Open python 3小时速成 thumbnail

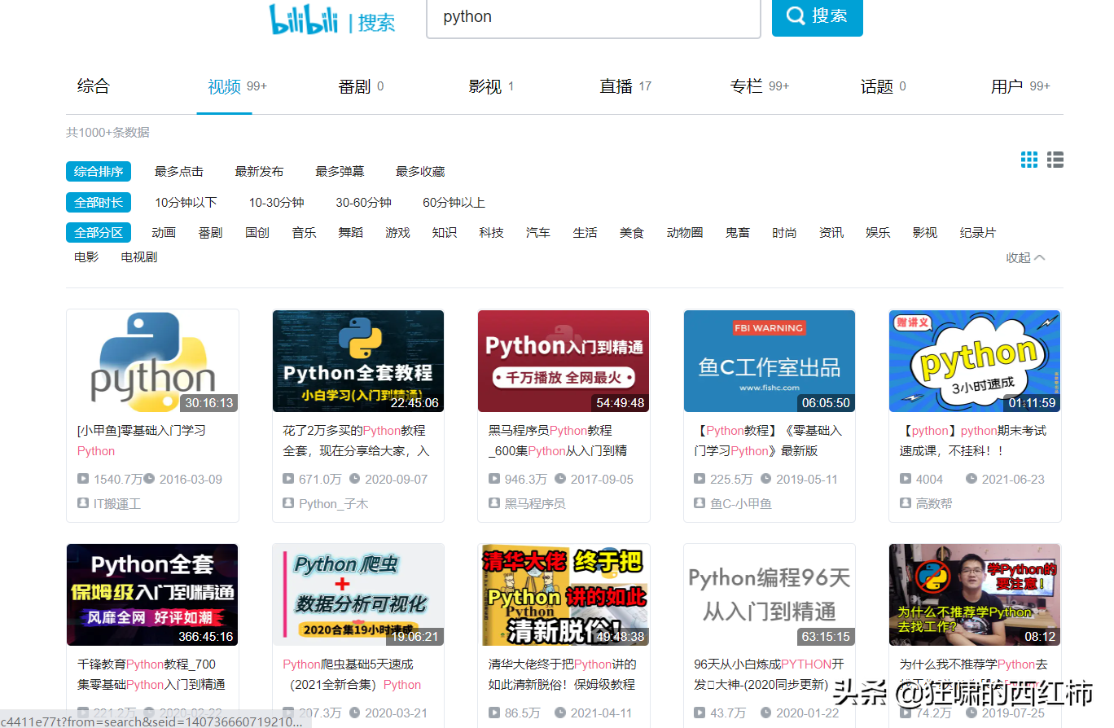975,362
